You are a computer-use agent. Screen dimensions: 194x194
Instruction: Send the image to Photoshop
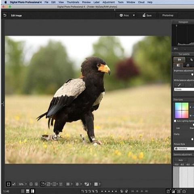(168, 15)
